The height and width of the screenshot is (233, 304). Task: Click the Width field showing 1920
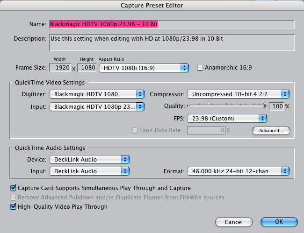pos(60,68)
